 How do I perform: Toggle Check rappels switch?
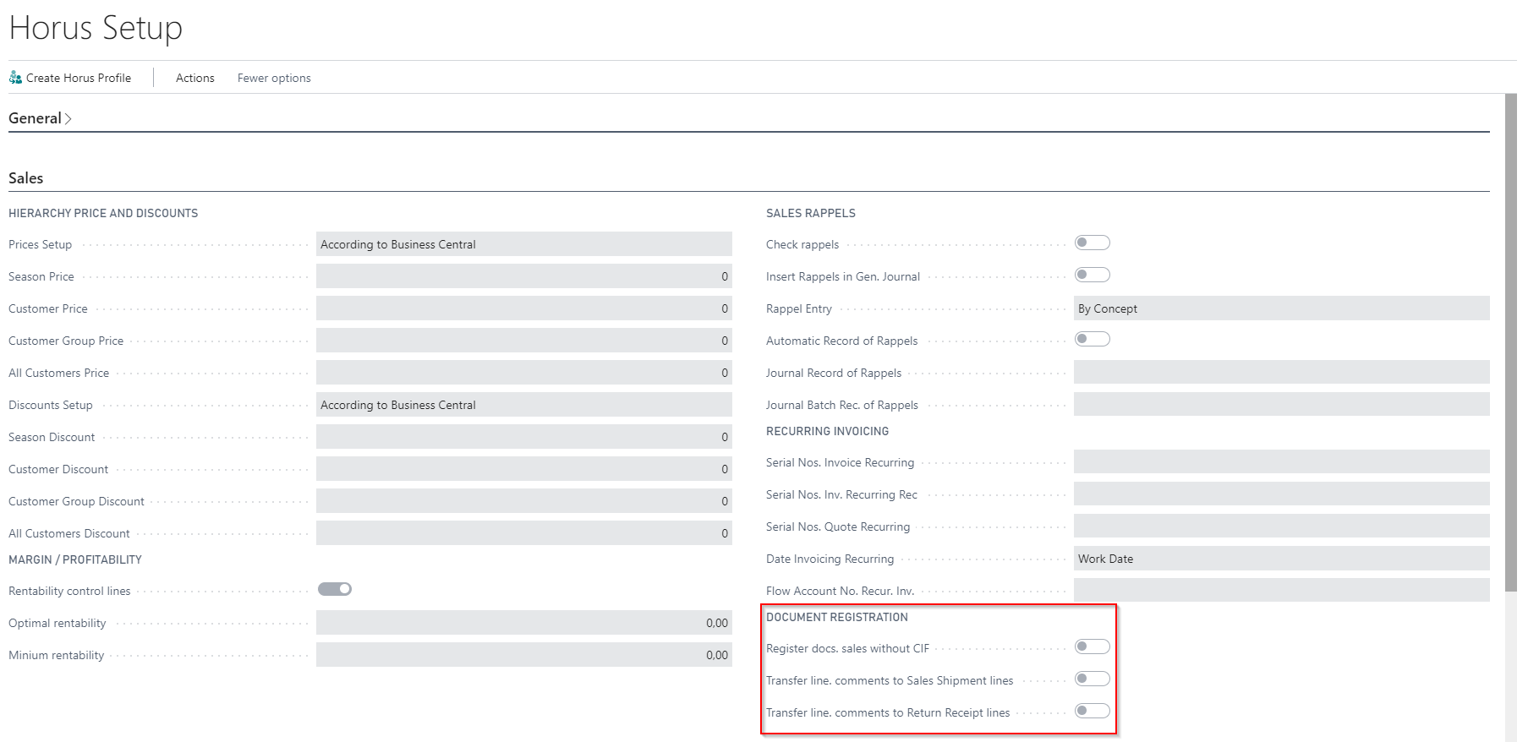[x=1092, y=243]
